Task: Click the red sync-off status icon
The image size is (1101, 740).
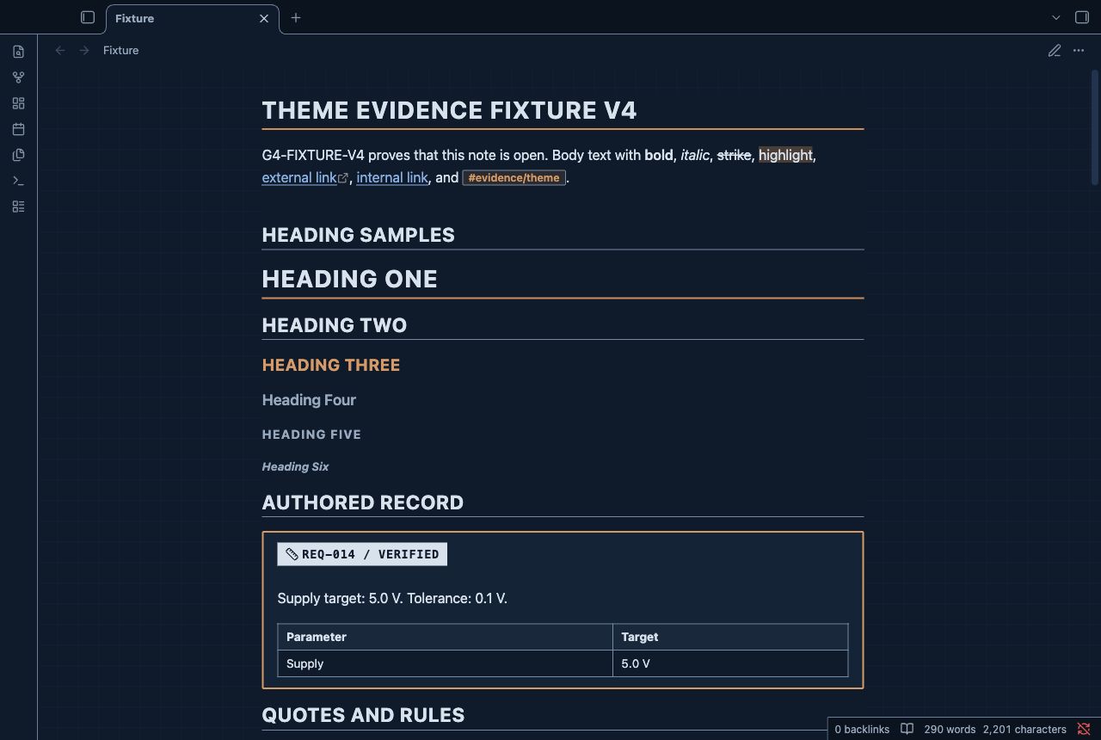Action: click(1084, 729)
